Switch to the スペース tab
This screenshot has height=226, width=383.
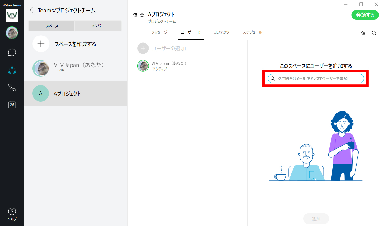click(52, 26)
